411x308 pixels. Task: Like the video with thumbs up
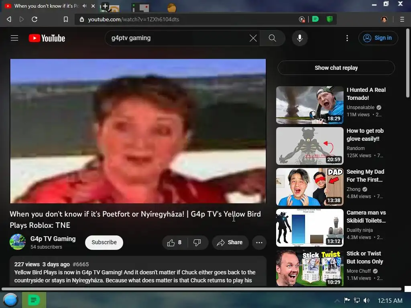click(175, 242)
